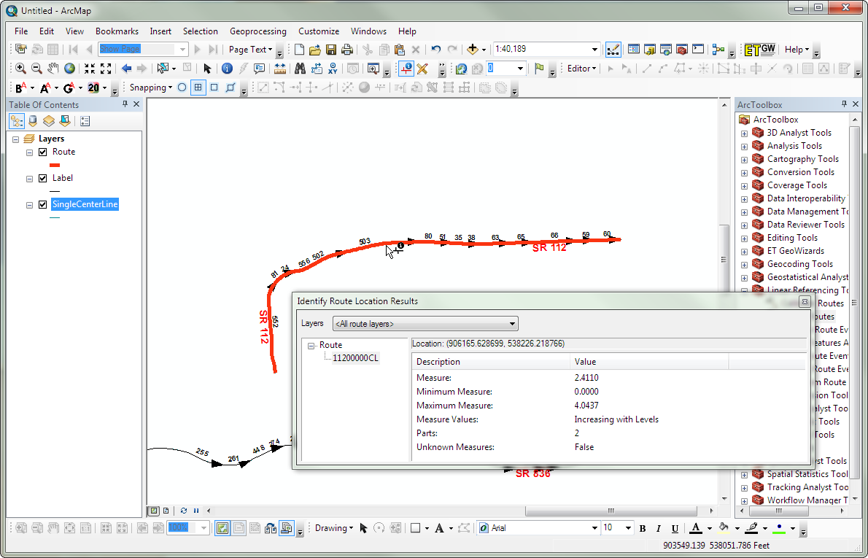Open the Customize menu
The image size is (868, 558).
coord(319,31)
